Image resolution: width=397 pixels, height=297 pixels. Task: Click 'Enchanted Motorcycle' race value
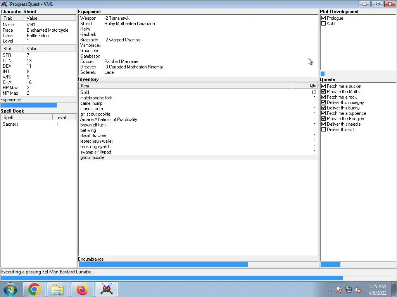[48, 30]
